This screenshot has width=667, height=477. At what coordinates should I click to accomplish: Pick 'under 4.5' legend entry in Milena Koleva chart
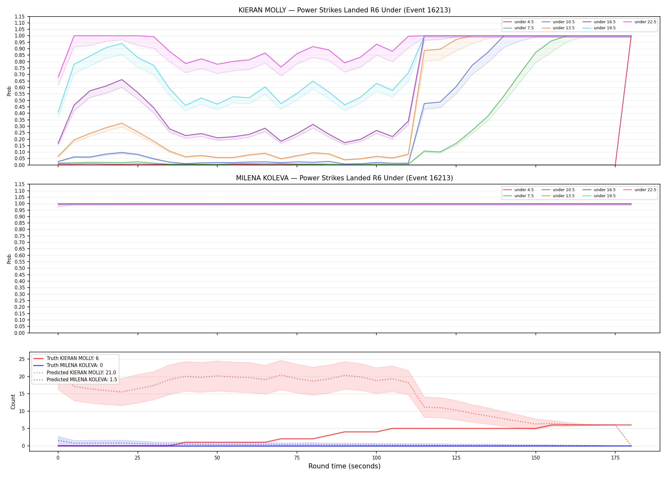[x=519, y=190]
